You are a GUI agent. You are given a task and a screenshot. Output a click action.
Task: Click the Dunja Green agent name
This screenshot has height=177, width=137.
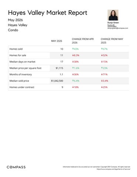click(x=113, y=22)
